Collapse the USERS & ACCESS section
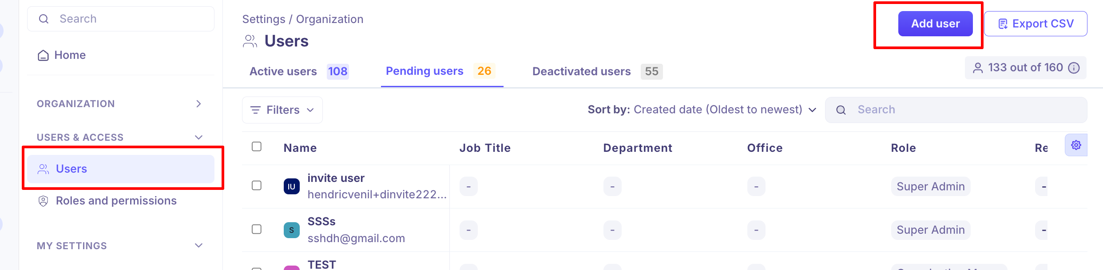 tap(198, 137)
